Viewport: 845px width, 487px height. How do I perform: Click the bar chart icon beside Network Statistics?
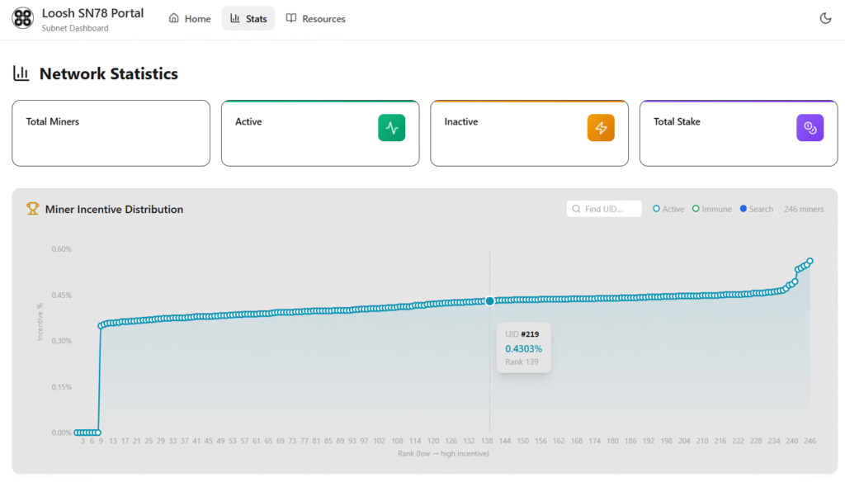21,73
